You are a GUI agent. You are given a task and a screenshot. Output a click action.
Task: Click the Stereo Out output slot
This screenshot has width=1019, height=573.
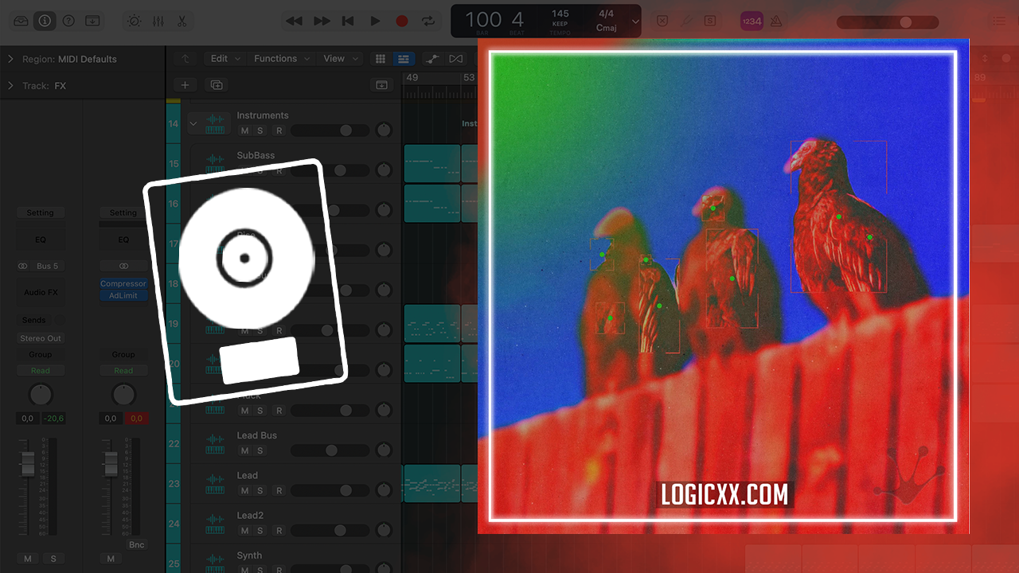40,338
